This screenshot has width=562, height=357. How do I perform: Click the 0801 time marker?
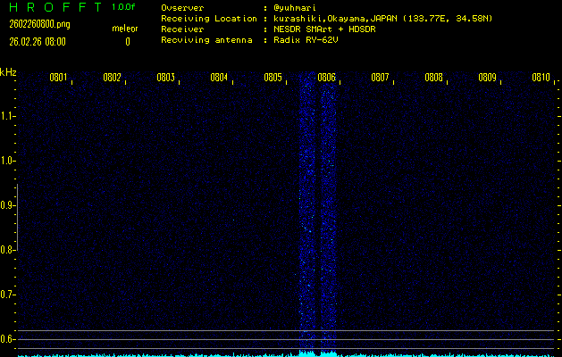(x=59, y=79)
